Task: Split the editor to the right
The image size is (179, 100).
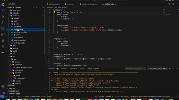Action: click(x=173, y=4)
